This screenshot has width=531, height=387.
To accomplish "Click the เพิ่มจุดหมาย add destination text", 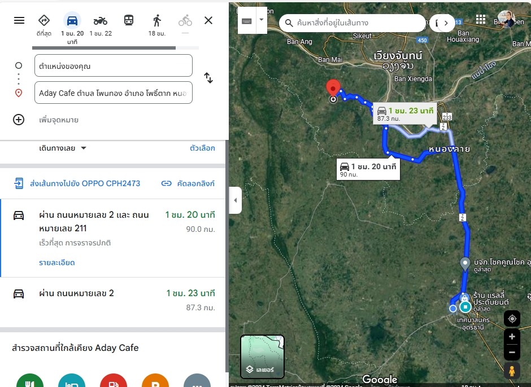I will pyautogui.click(x=59, y=120).
